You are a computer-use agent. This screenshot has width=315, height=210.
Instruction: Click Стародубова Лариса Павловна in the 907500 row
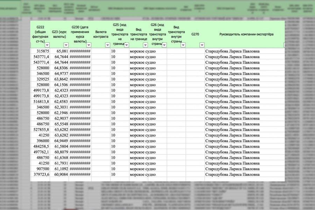tap(232, 169)
